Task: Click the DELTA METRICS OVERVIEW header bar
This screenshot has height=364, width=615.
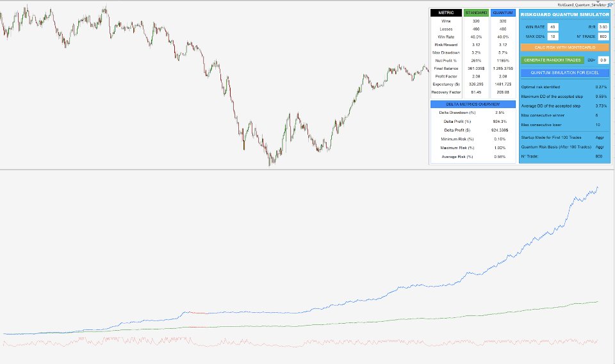Action: [473, 104]
